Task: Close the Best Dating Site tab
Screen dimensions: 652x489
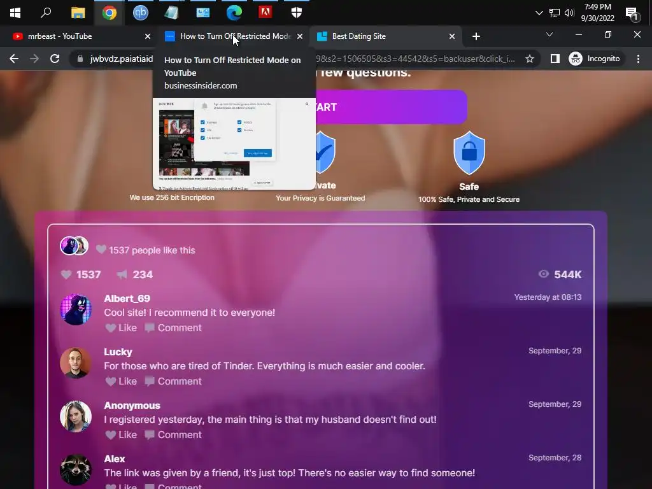Action: [452, 36]
